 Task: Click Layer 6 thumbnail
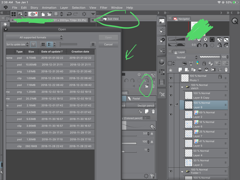(188, 124)
